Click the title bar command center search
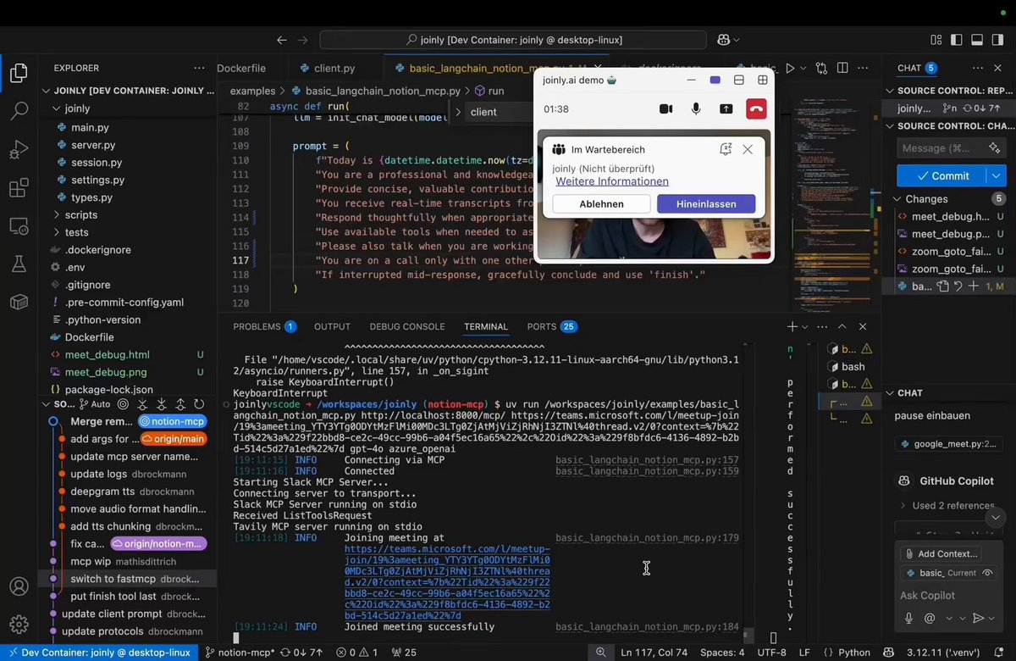This screenshot has width=1016, height=661. 514,40
